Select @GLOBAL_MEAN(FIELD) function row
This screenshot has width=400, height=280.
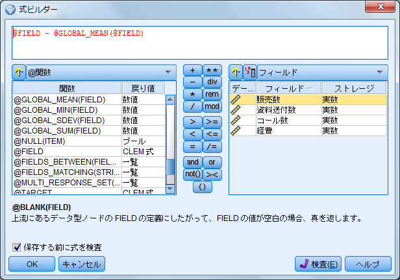coord(89,100)
